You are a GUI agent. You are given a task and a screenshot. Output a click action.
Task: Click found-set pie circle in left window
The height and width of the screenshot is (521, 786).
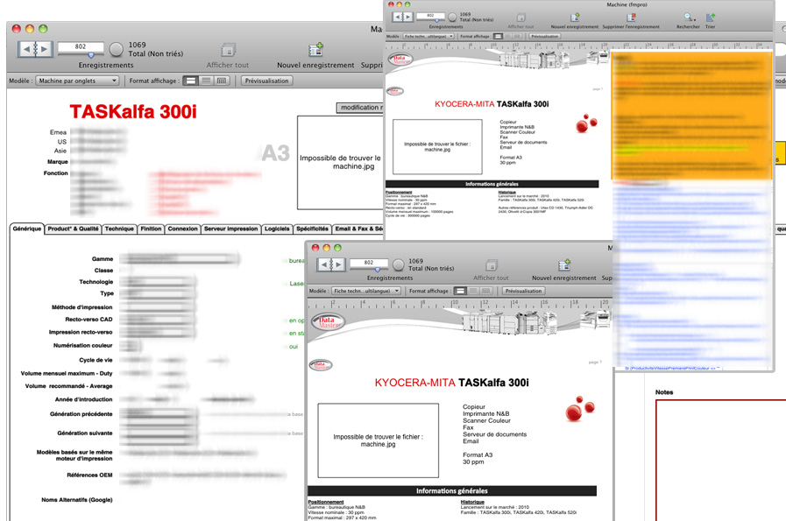[x=117, y=49]
